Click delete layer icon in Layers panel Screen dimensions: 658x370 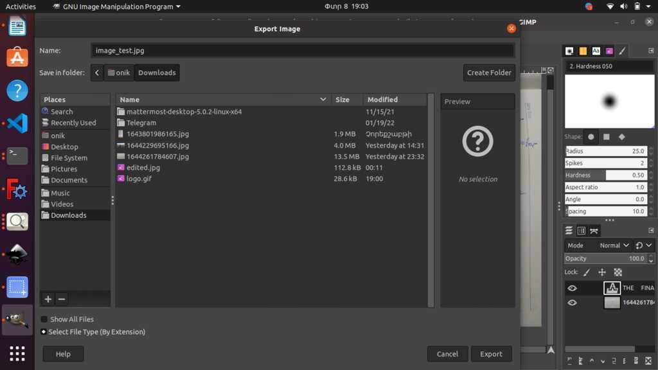coord(648,360)
